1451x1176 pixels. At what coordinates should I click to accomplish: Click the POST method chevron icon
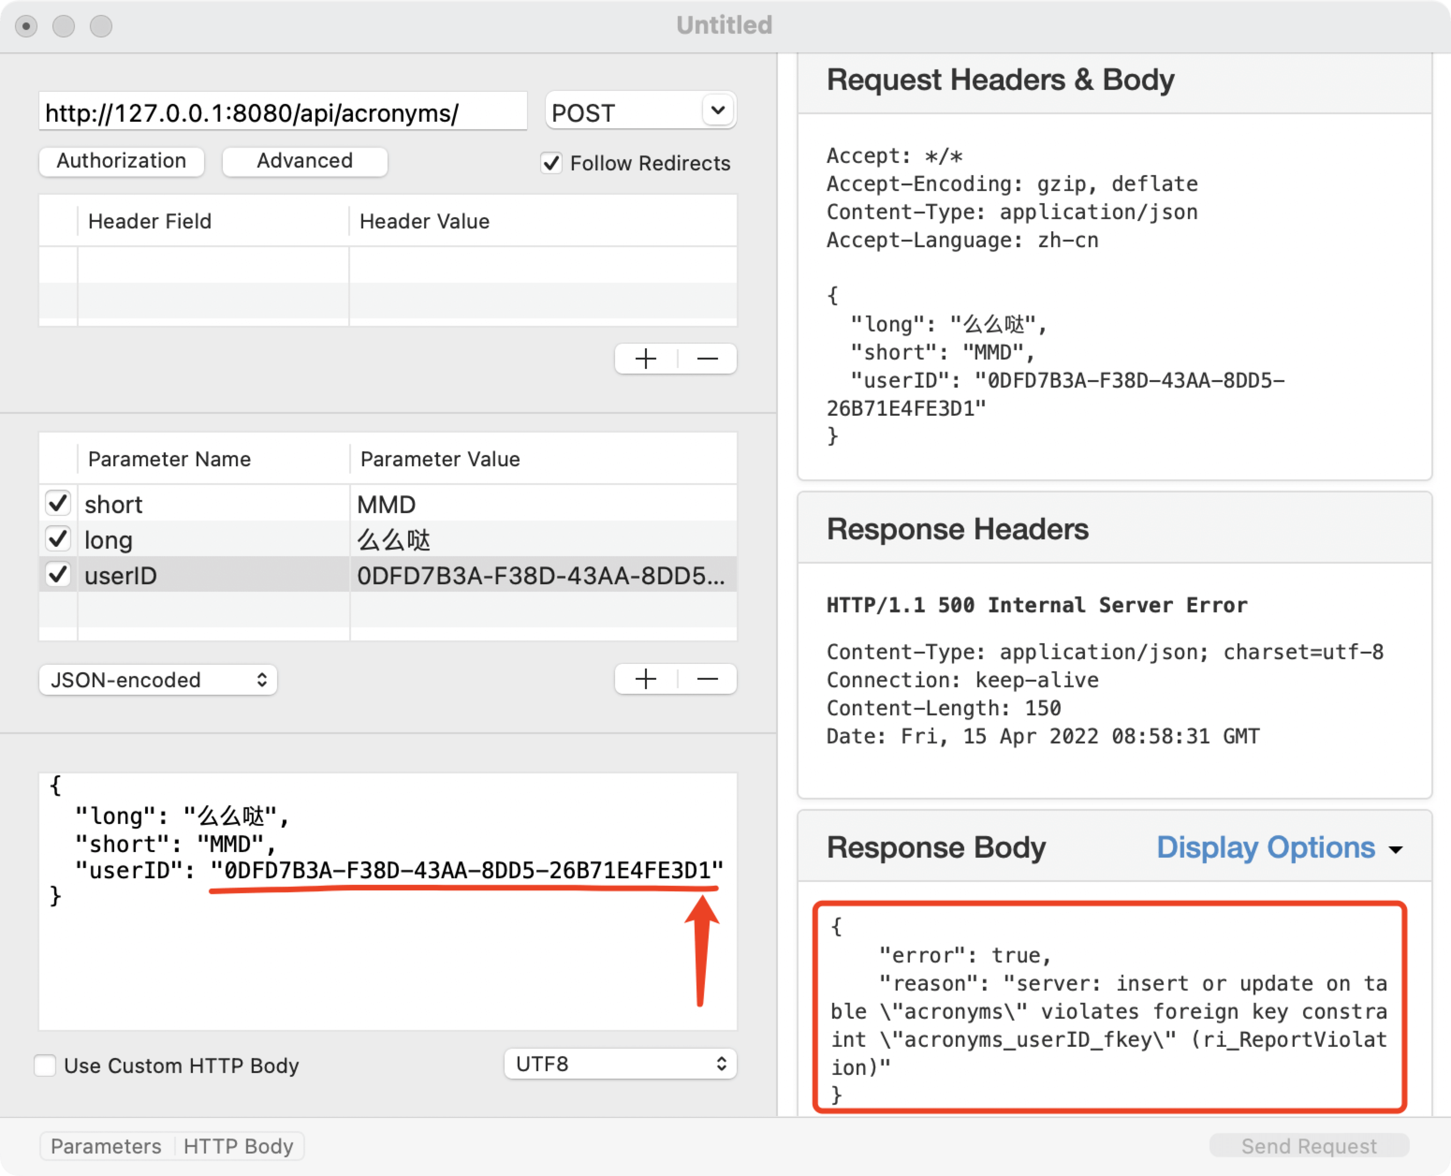(x=718, y=110)
